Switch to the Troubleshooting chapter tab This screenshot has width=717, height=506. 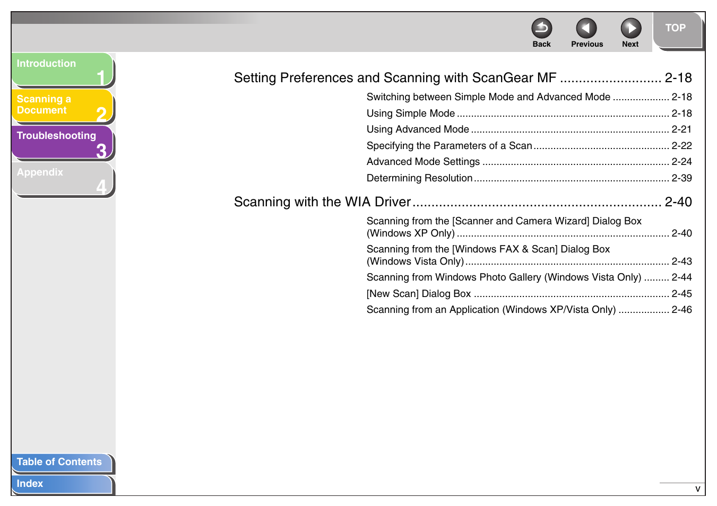point(62,142)
